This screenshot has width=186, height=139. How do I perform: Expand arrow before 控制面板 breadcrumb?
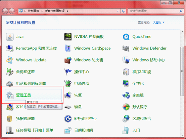click(25, 11)
